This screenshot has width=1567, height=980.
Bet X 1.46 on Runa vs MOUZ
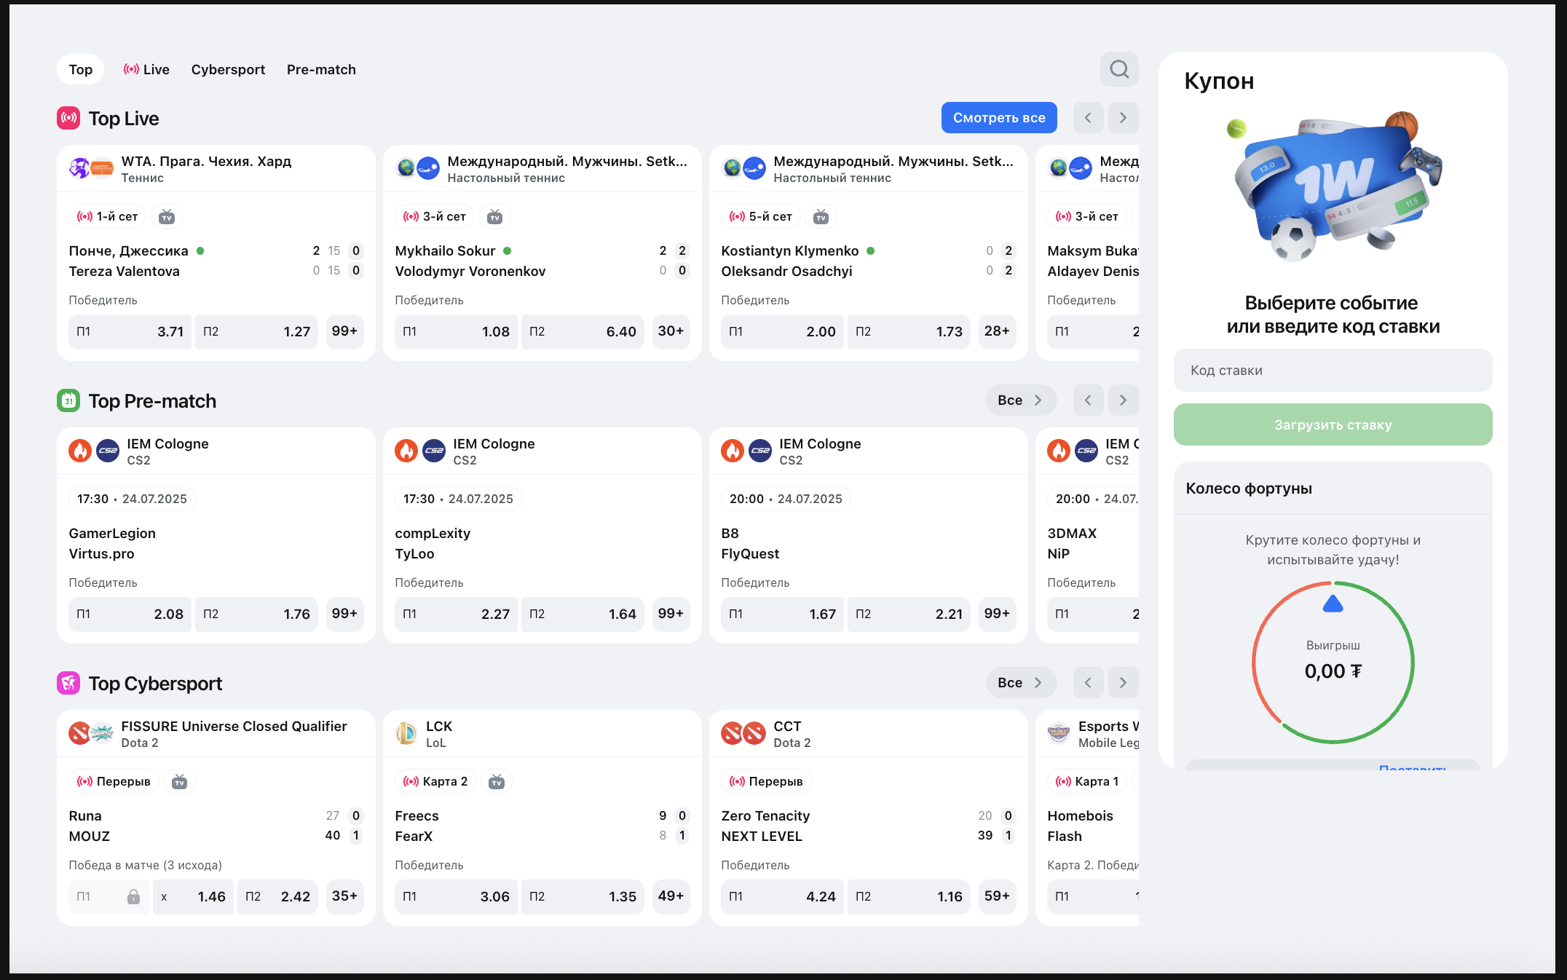coord(193,896)
